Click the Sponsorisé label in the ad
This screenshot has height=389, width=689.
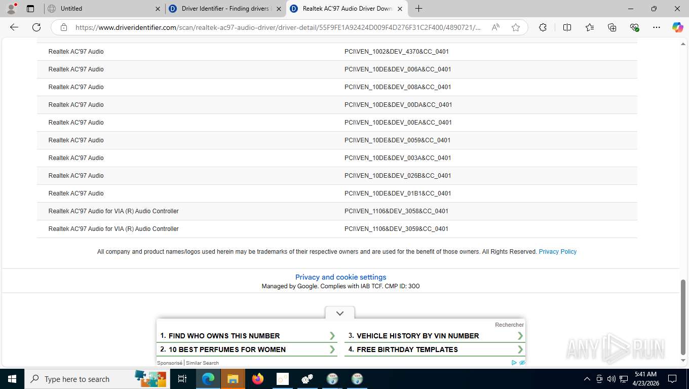click(170, 363)
